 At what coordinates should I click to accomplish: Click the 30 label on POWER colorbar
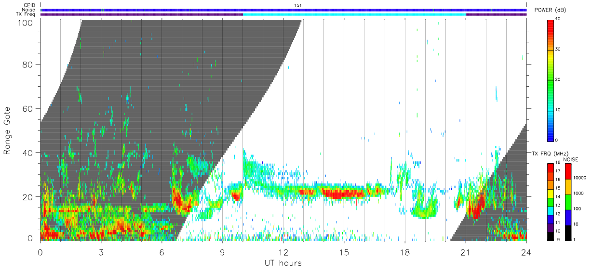coord(559,50)
